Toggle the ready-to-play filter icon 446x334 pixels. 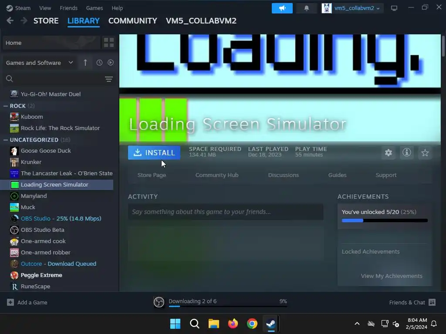click(111, 63)
